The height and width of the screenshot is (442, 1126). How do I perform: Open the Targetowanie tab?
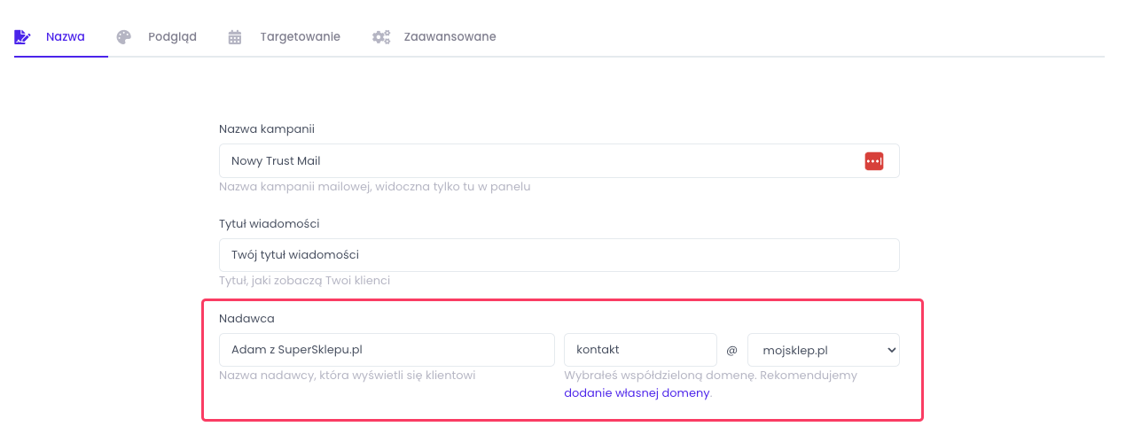click(x=285, y=37)
